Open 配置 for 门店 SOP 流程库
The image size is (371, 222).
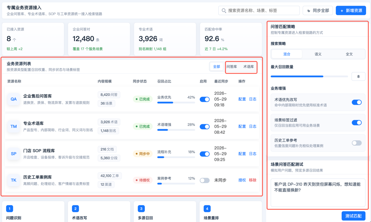(242, 154)
